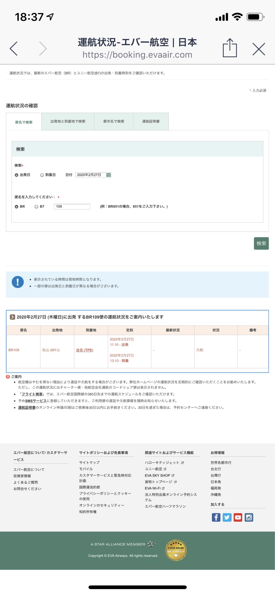
Task: Select the 出発日 radio button
Action: (x=16, y=175)
